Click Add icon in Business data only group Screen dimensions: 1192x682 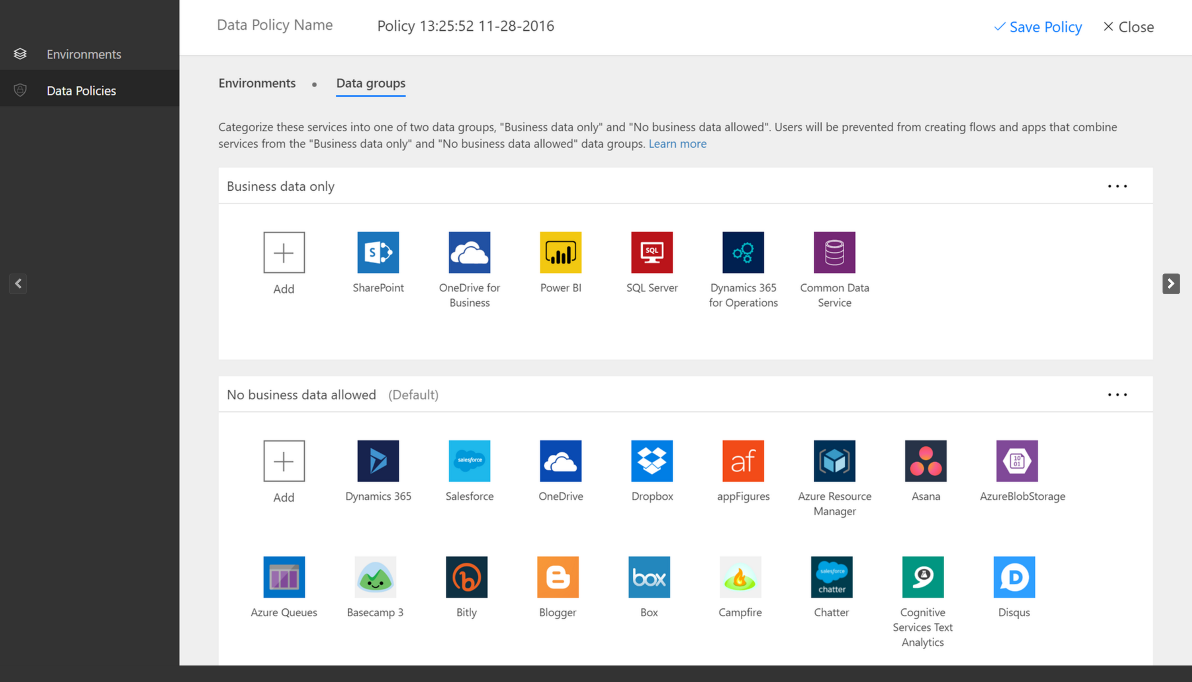pyautogui.click(x=284, y=252)
